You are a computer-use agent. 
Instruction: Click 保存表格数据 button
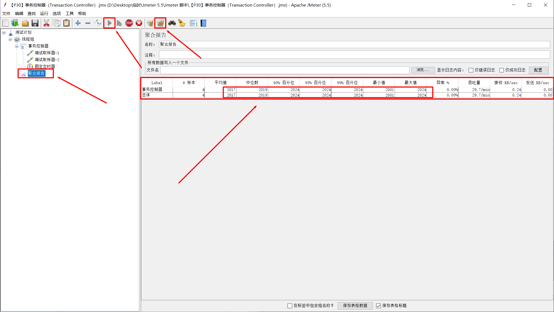(x=355, y=306)
